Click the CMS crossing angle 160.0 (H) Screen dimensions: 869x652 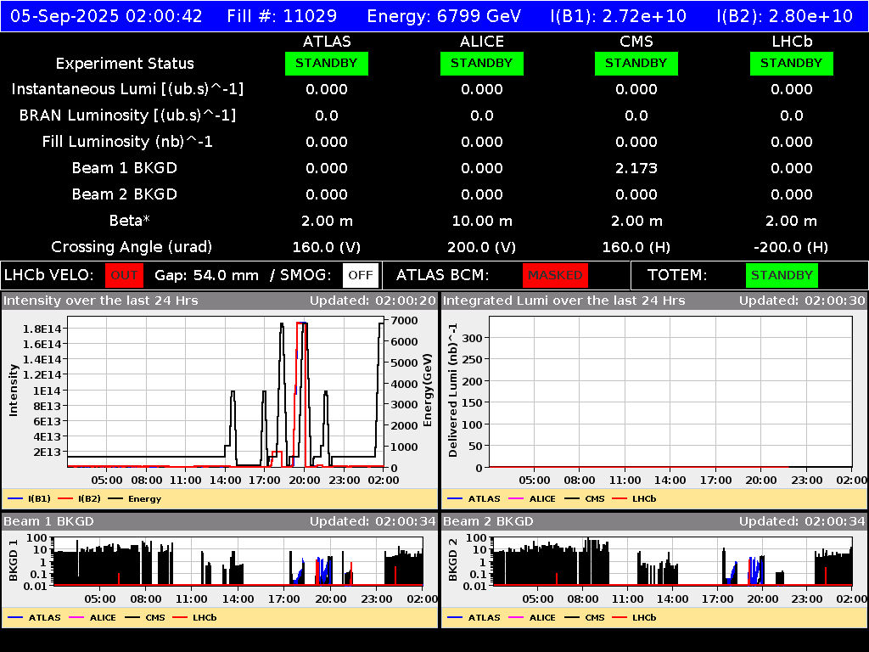(x=636, y=247)
